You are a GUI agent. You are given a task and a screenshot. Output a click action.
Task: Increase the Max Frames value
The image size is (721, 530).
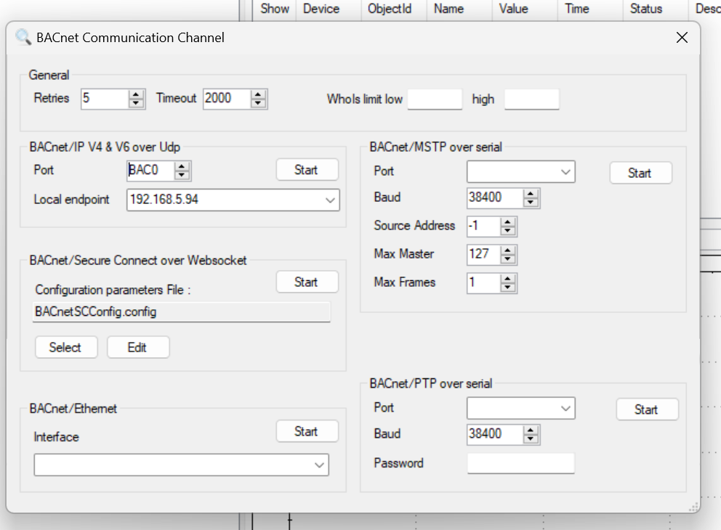coord(507,280)
